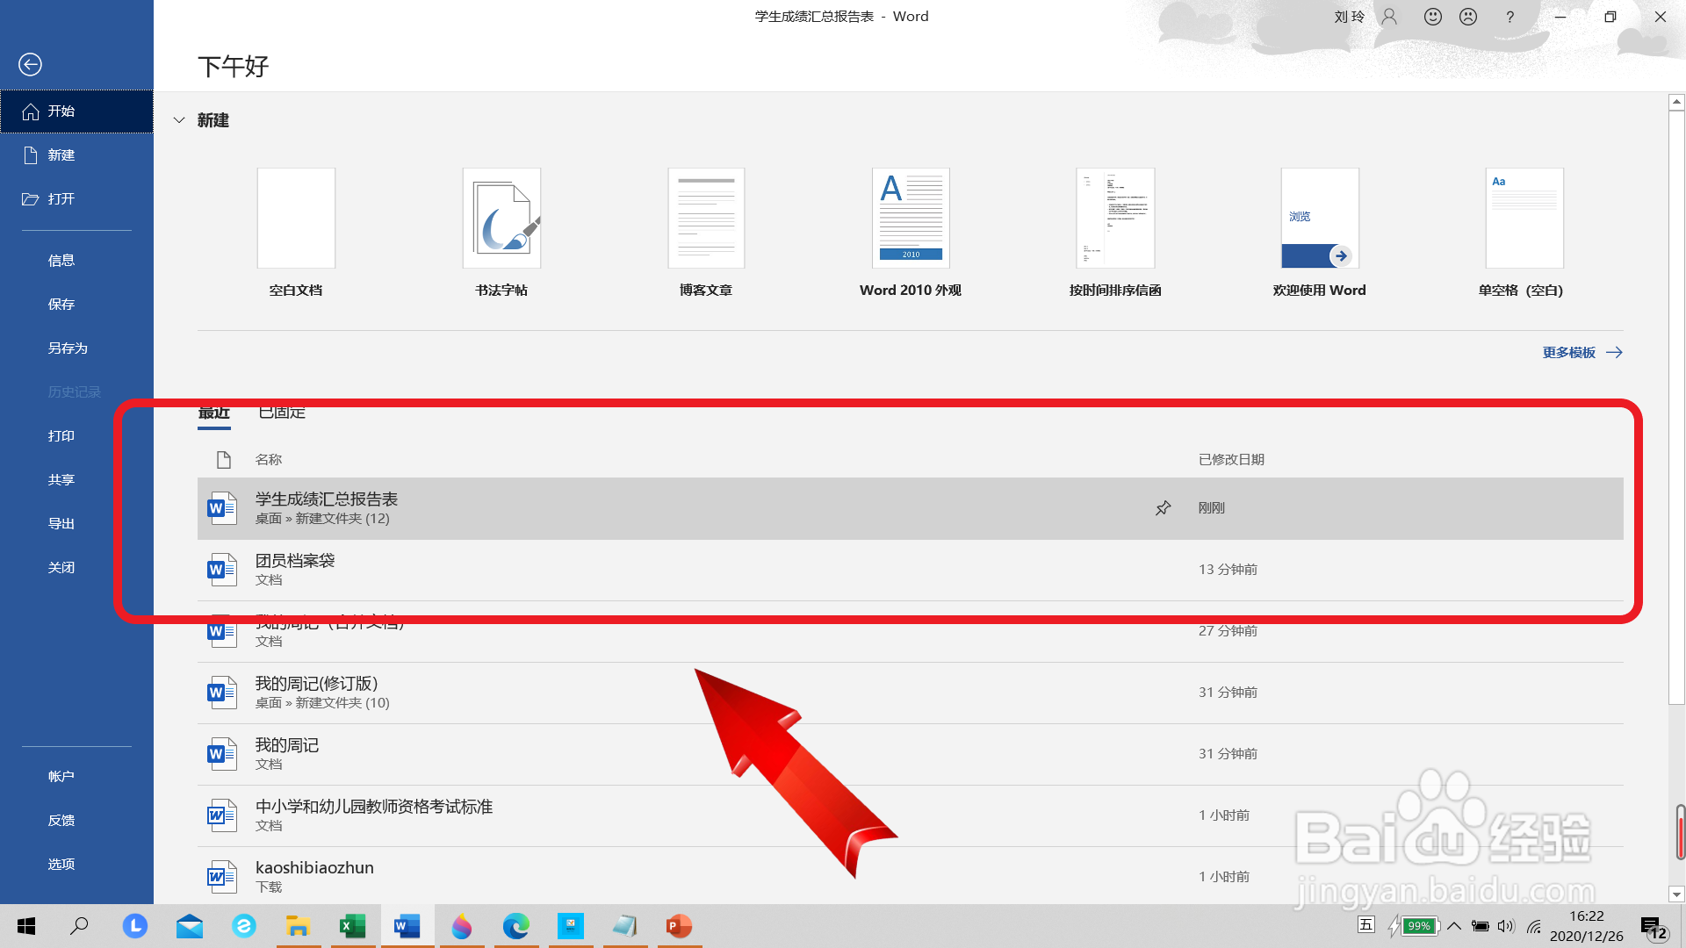
Task: Open recent file kaoshibiaozhun
Action: pos(910,877)
